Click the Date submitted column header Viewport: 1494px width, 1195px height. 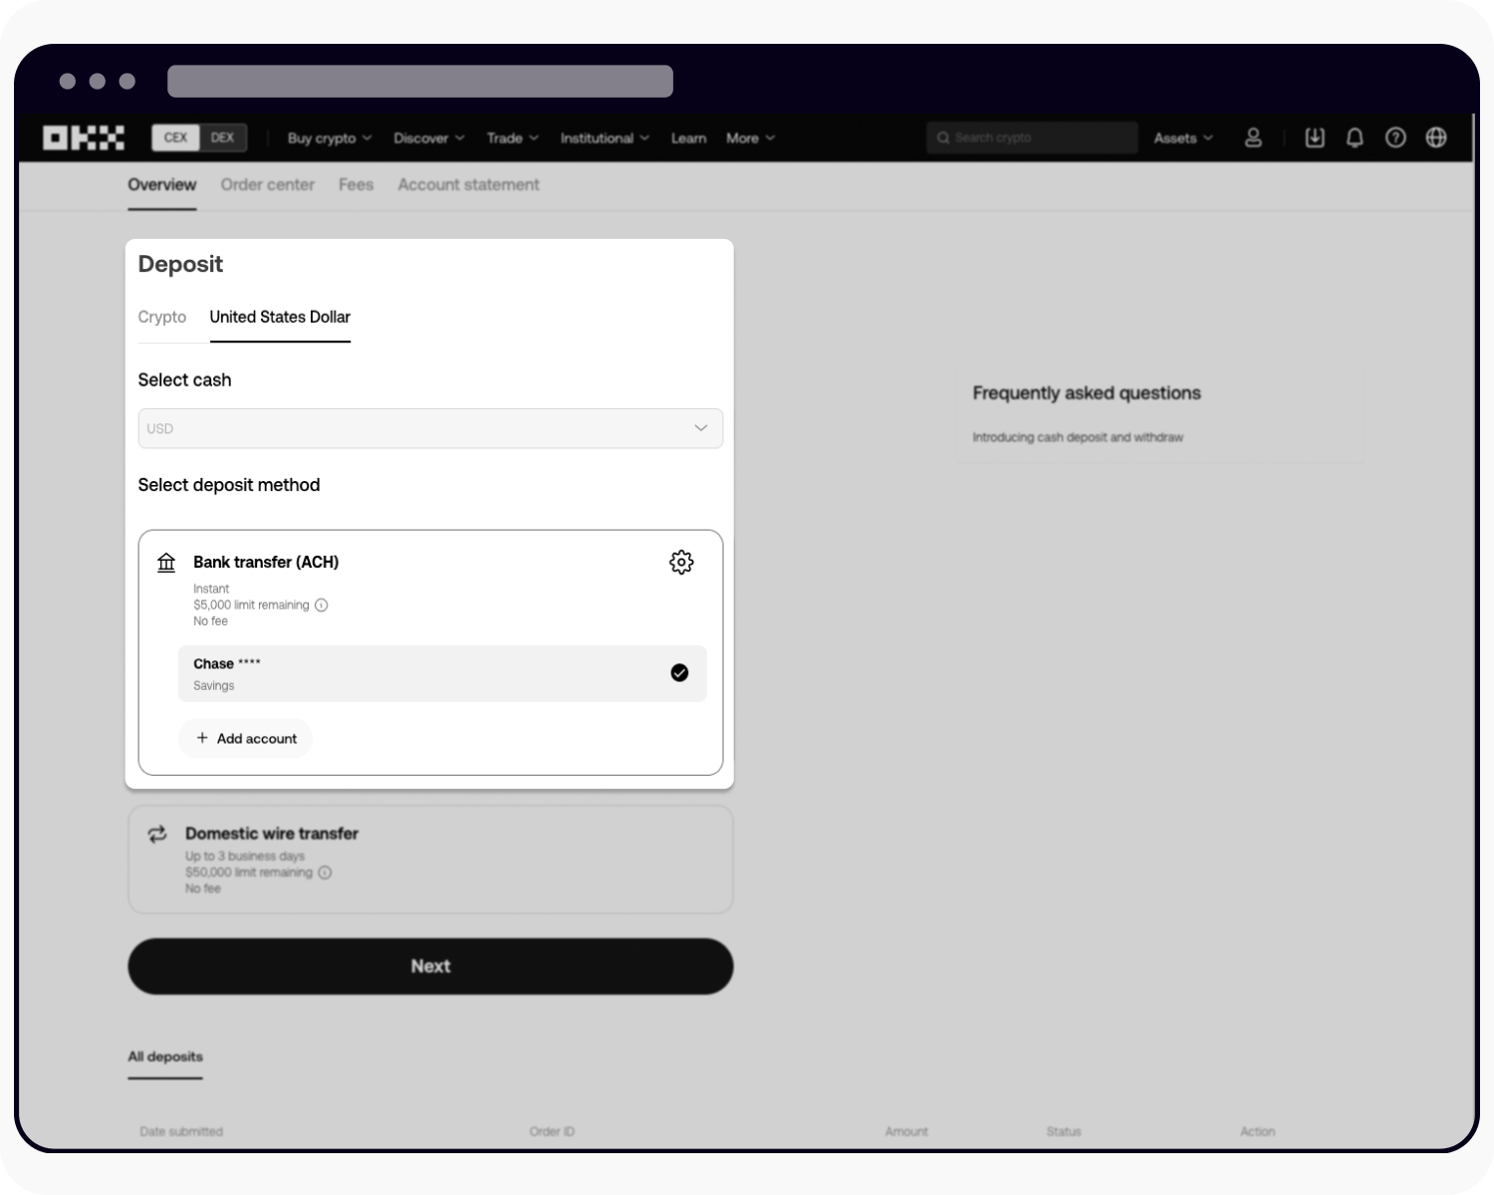pyautogui.click(x=181, y=1131)
